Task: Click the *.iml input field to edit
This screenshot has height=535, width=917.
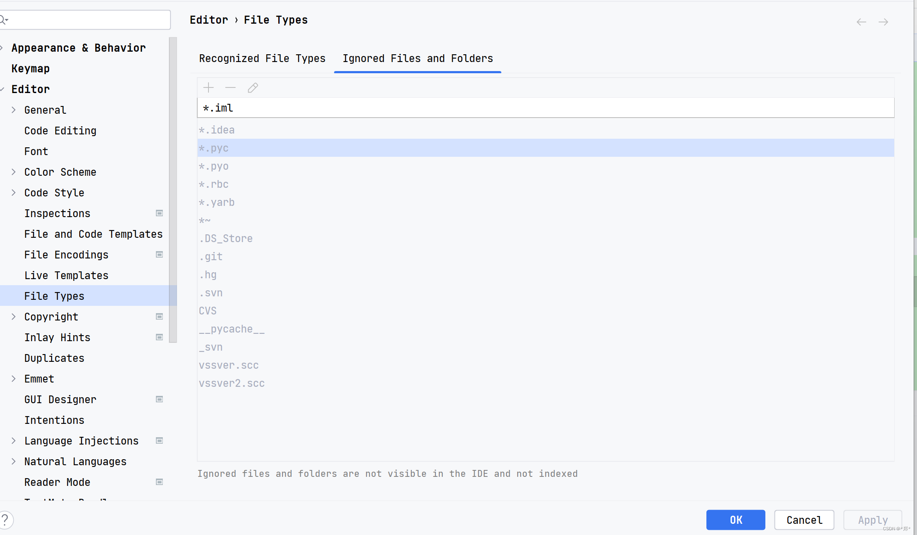Action: tap(546, 108)
